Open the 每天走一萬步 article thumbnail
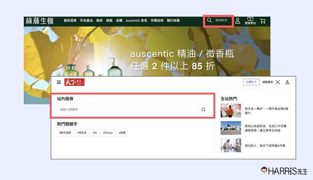The height and width of the screenshot is (180, 313). pos(231,111)
